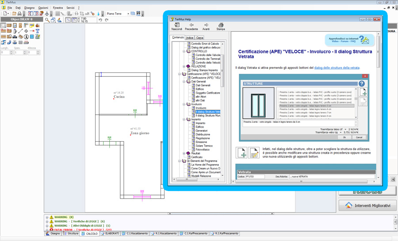Open the File menu
Screen dimensions: 398x241
click(x=10, y=8)
